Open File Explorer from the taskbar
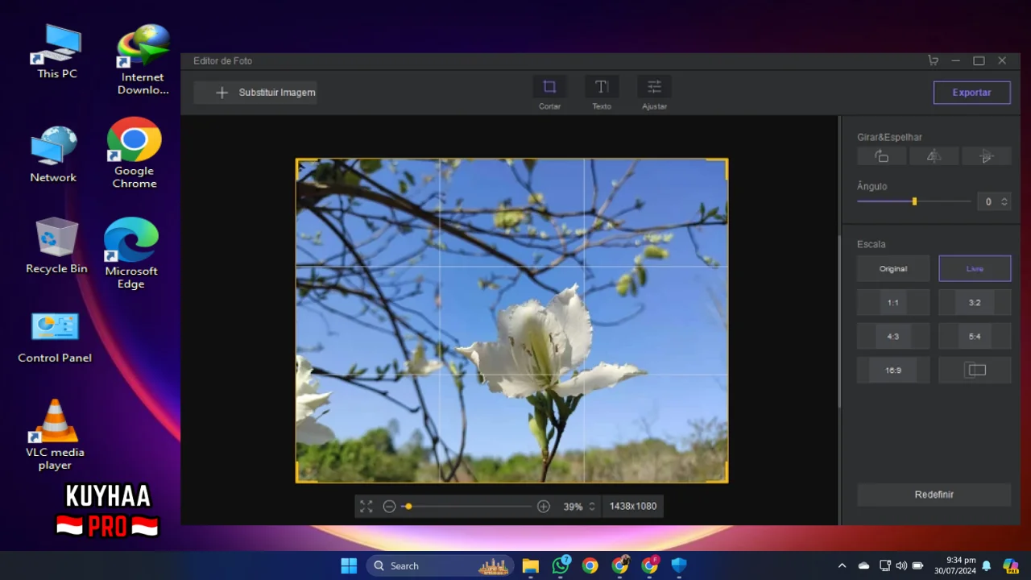Screen dimensions: 1031x580 [530, 565]
